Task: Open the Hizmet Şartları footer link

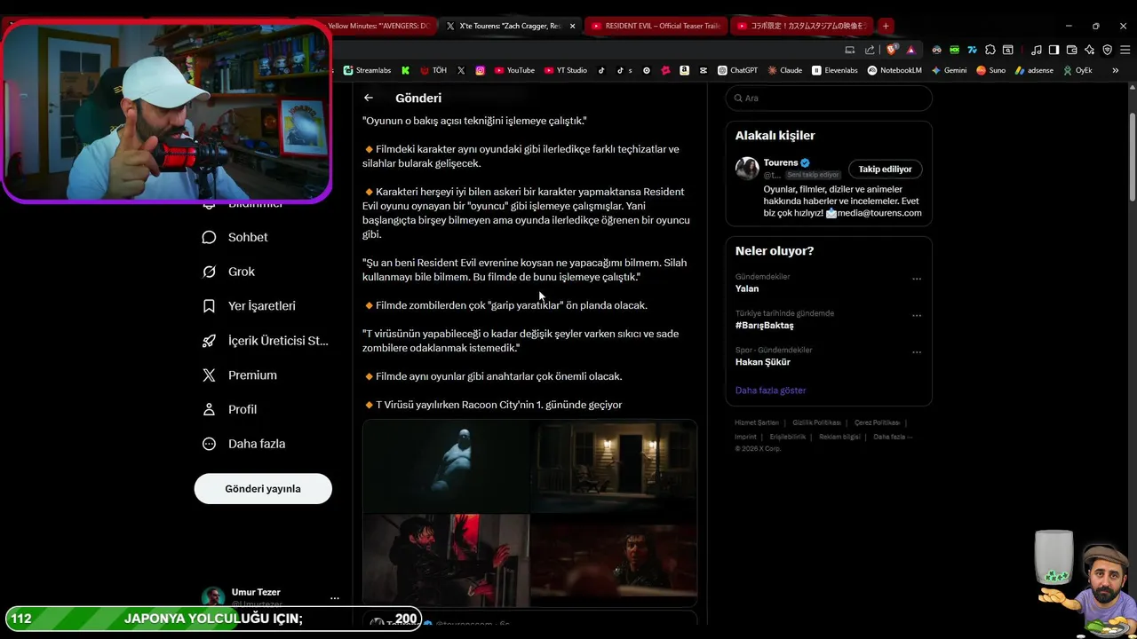Action: [x=757, y=422]
